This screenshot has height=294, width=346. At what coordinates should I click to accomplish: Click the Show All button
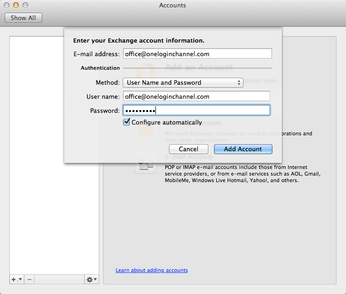(x=23, y=18)
